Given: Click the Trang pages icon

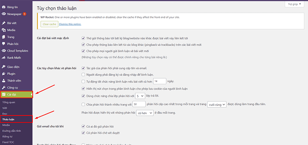Looking at the screenshot, I should (x=3, y=37).
